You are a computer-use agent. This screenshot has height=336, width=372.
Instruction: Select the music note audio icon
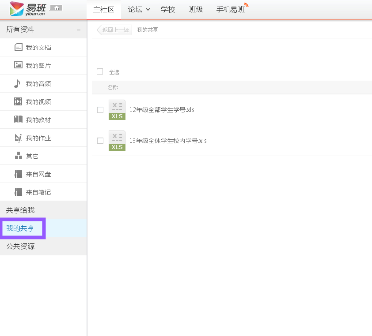click(x=17, y=83)
